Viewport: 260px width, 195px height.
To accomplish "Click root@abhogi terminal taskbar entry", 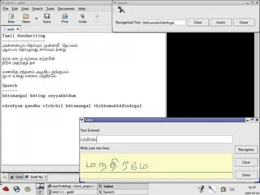I will click(72, 186).
